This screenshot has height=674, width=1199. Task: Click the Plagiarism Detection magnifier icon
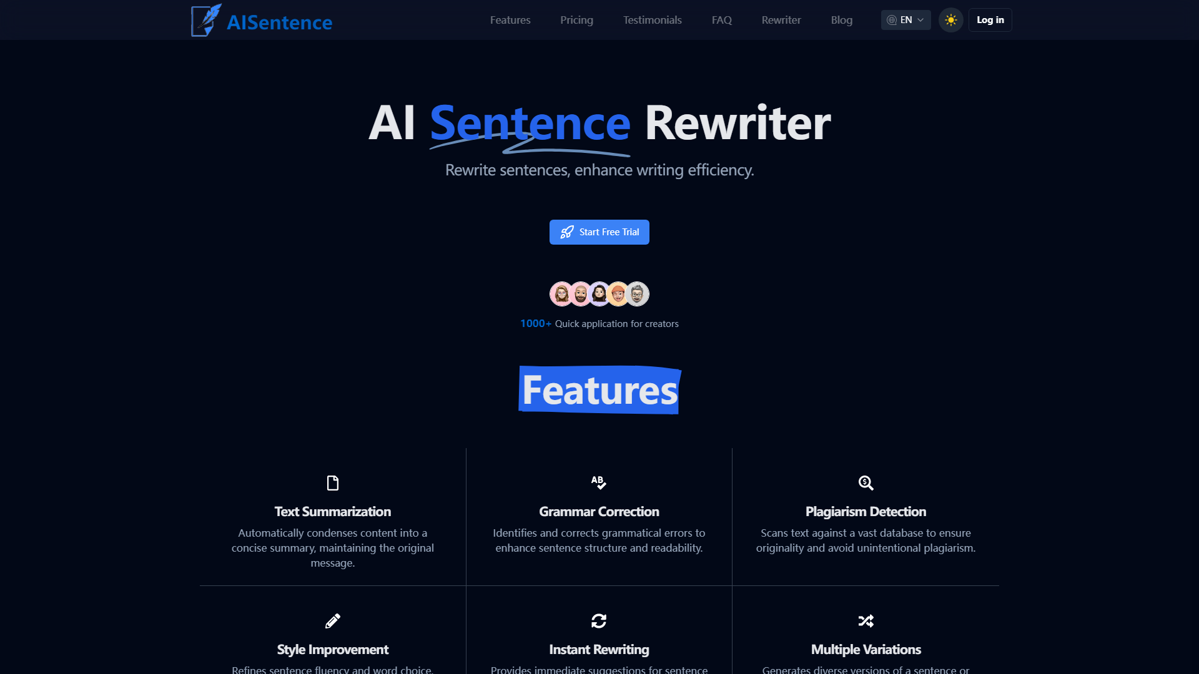point(866,483)
